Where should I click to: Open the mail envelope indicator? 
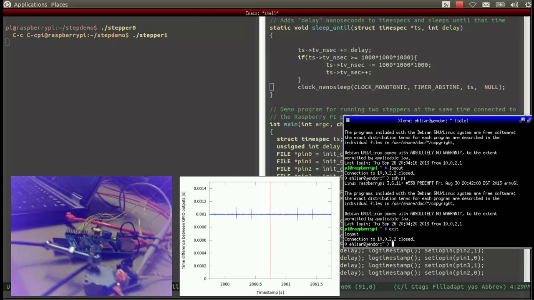pyautogui.click(x=486, y=5)
